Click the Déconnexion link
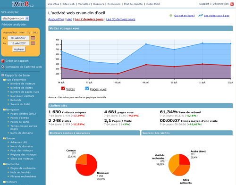The image size is (236, 185). point(221,4)
